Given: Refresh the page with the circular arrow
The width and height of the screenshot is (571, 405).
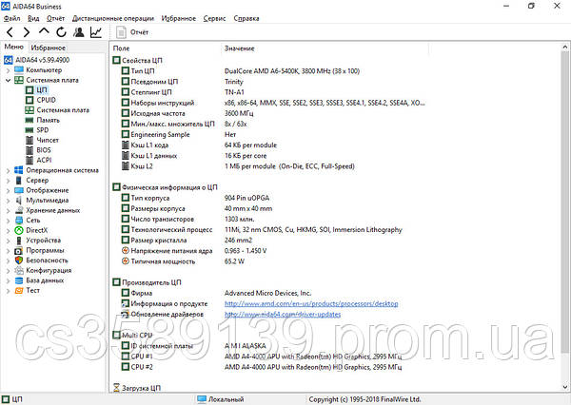Looking at the screenshot, I should (x=61, y=32).
